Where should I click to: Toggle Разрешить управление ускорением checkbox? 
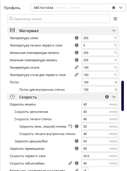[x=85, y=169]
